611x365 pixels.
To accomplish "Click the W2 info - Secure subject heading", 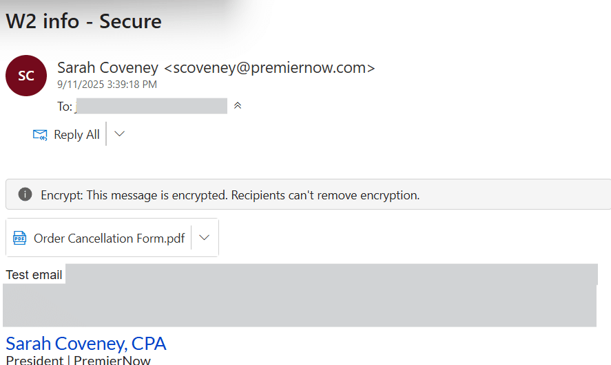I will [83, 21].
